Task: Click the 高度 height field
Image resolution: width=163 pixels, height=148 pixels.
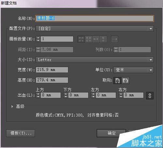Action: coord(52,80)
